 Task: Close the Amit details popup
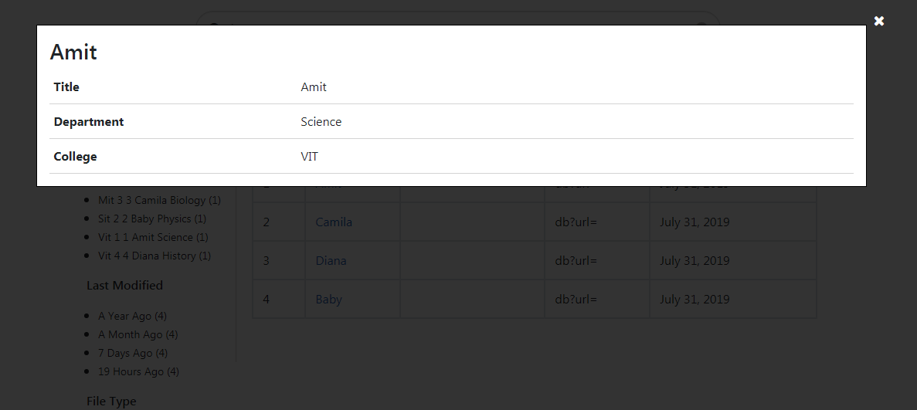[x=878, y=21]
